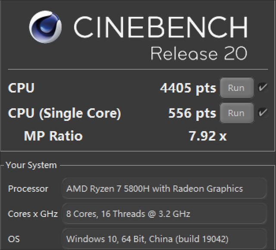Click the Processor row label

(28, 188)
